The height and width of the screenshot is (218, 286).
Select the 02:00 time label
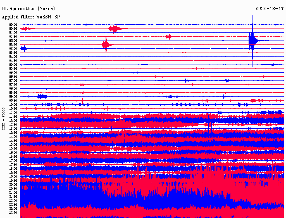point(13,41)
